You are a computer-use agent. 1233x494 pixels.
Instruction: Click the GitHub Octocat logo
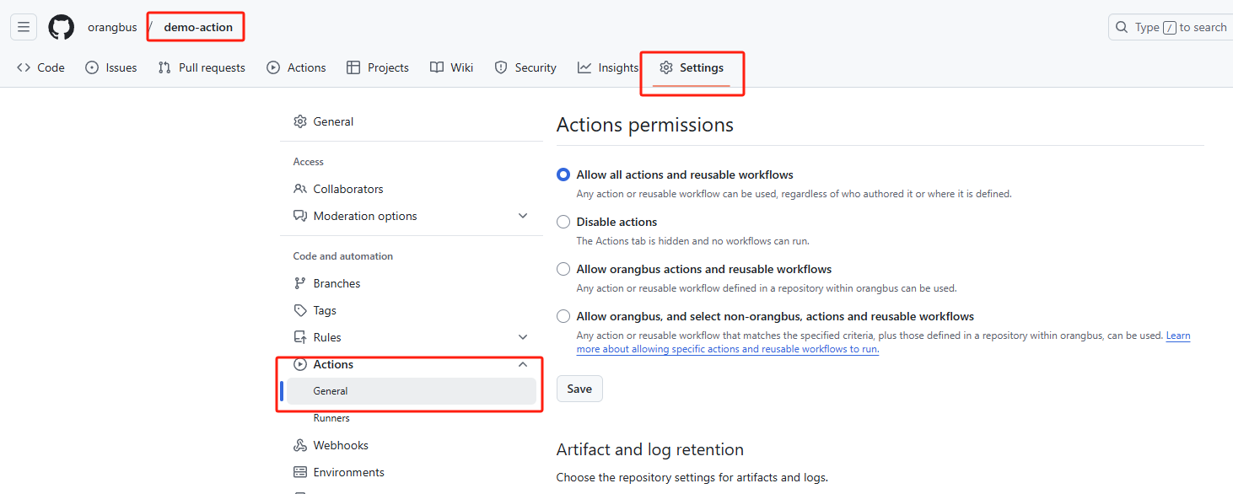61,27
